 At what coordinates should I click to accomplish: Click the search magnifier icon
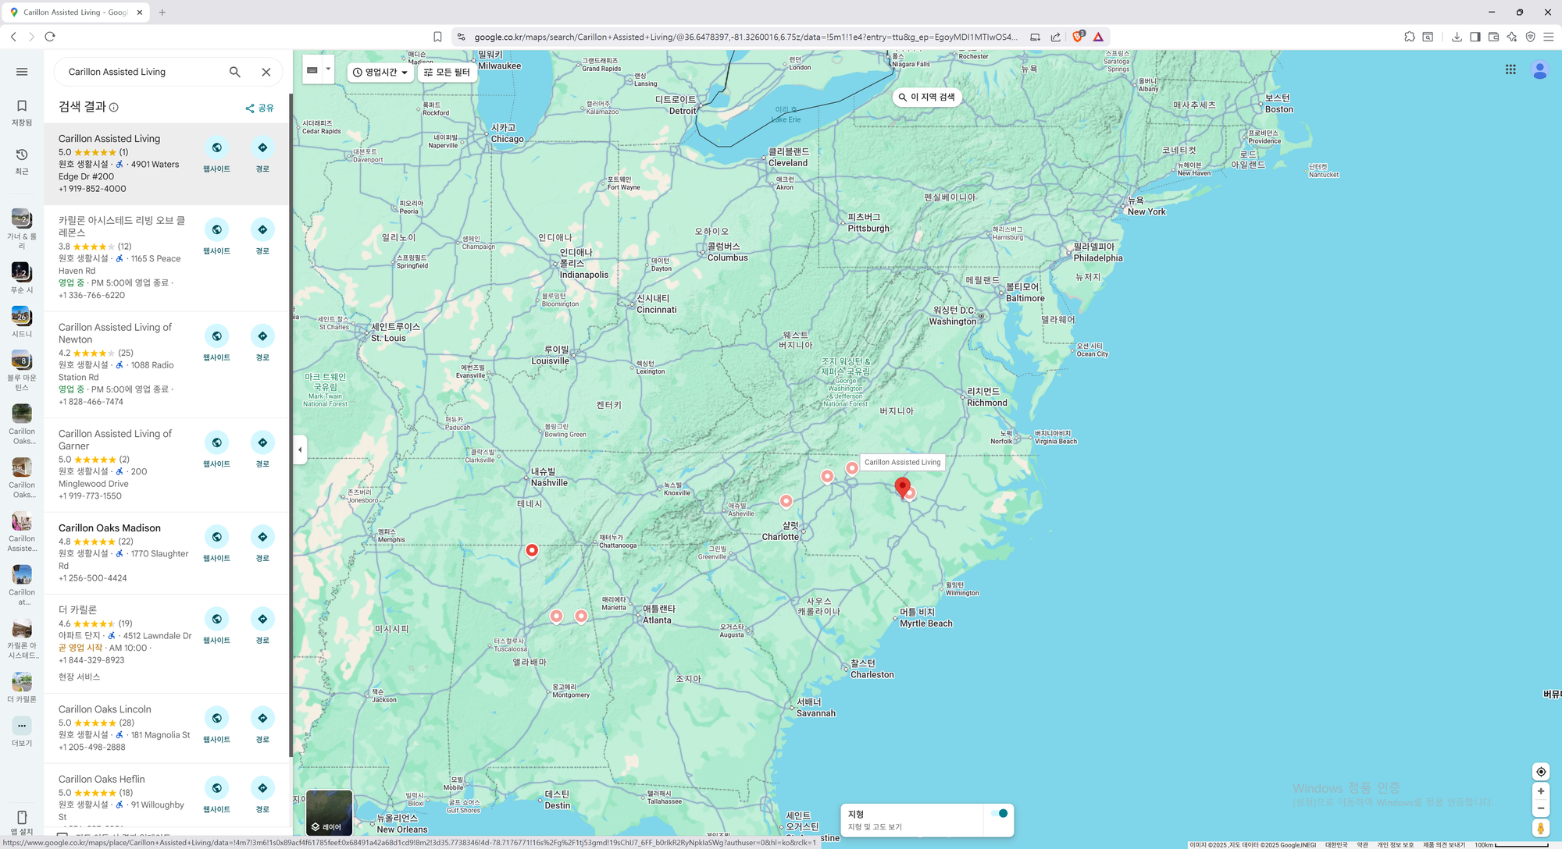[235, 72]
